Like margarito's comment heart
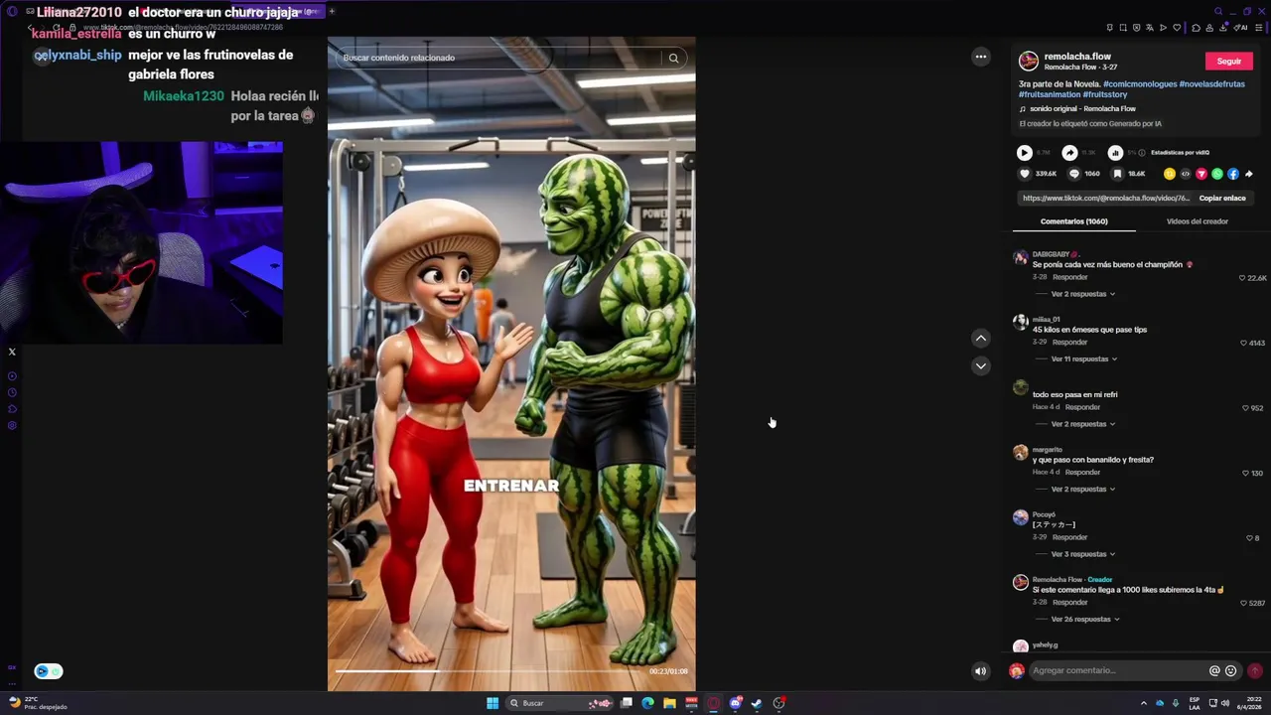 tap(1245, 473)
